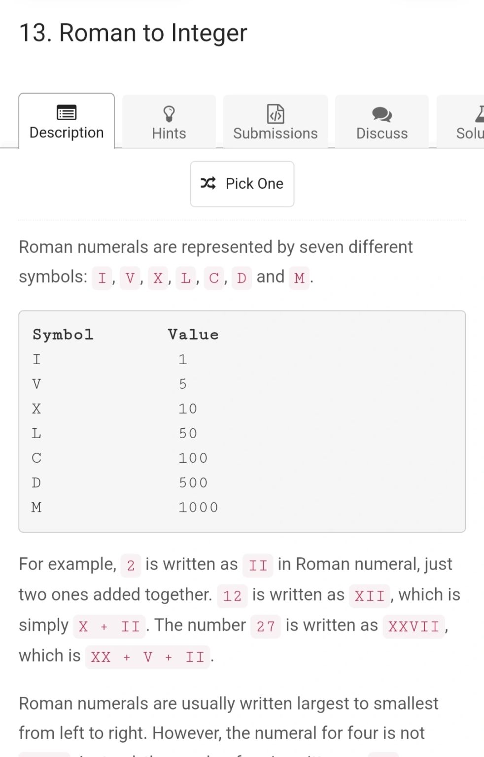Click the value 1000 in the table
The image size is (484, 757).
[198, 507]
